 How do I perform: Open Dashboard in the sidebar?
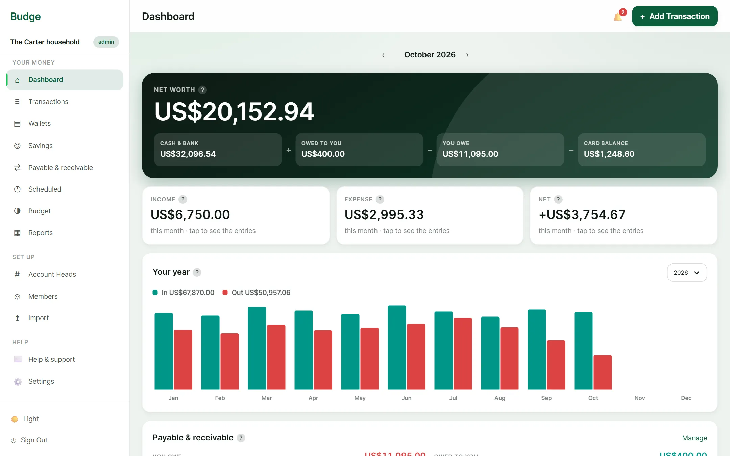pos(65,80)
